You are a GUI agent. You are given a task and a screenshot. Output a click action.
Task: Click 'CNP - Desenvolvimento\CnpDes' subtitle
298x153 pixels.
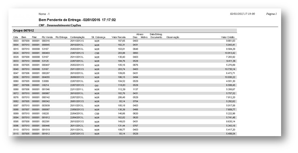[x=60, y=25]
